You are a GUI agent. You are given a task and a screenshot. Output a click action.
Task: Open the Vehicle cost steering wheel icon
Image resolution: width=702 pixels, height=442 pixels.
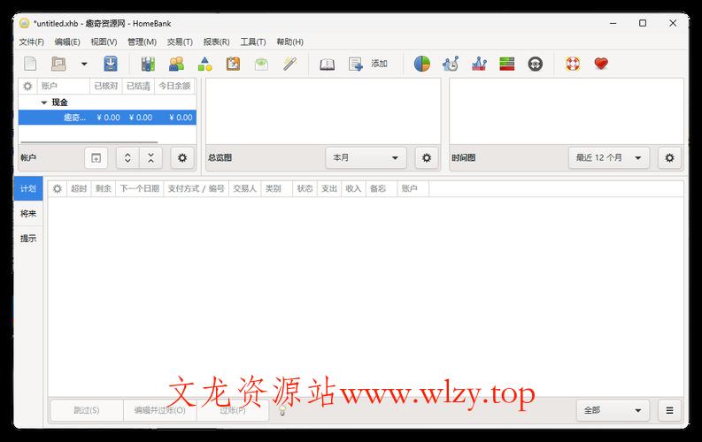(535, 64)
